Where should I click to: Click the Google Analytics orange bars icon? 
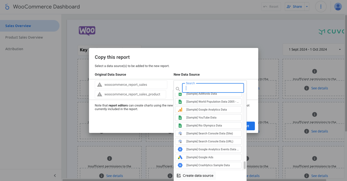pyautogui.click(x=180, y=109)
